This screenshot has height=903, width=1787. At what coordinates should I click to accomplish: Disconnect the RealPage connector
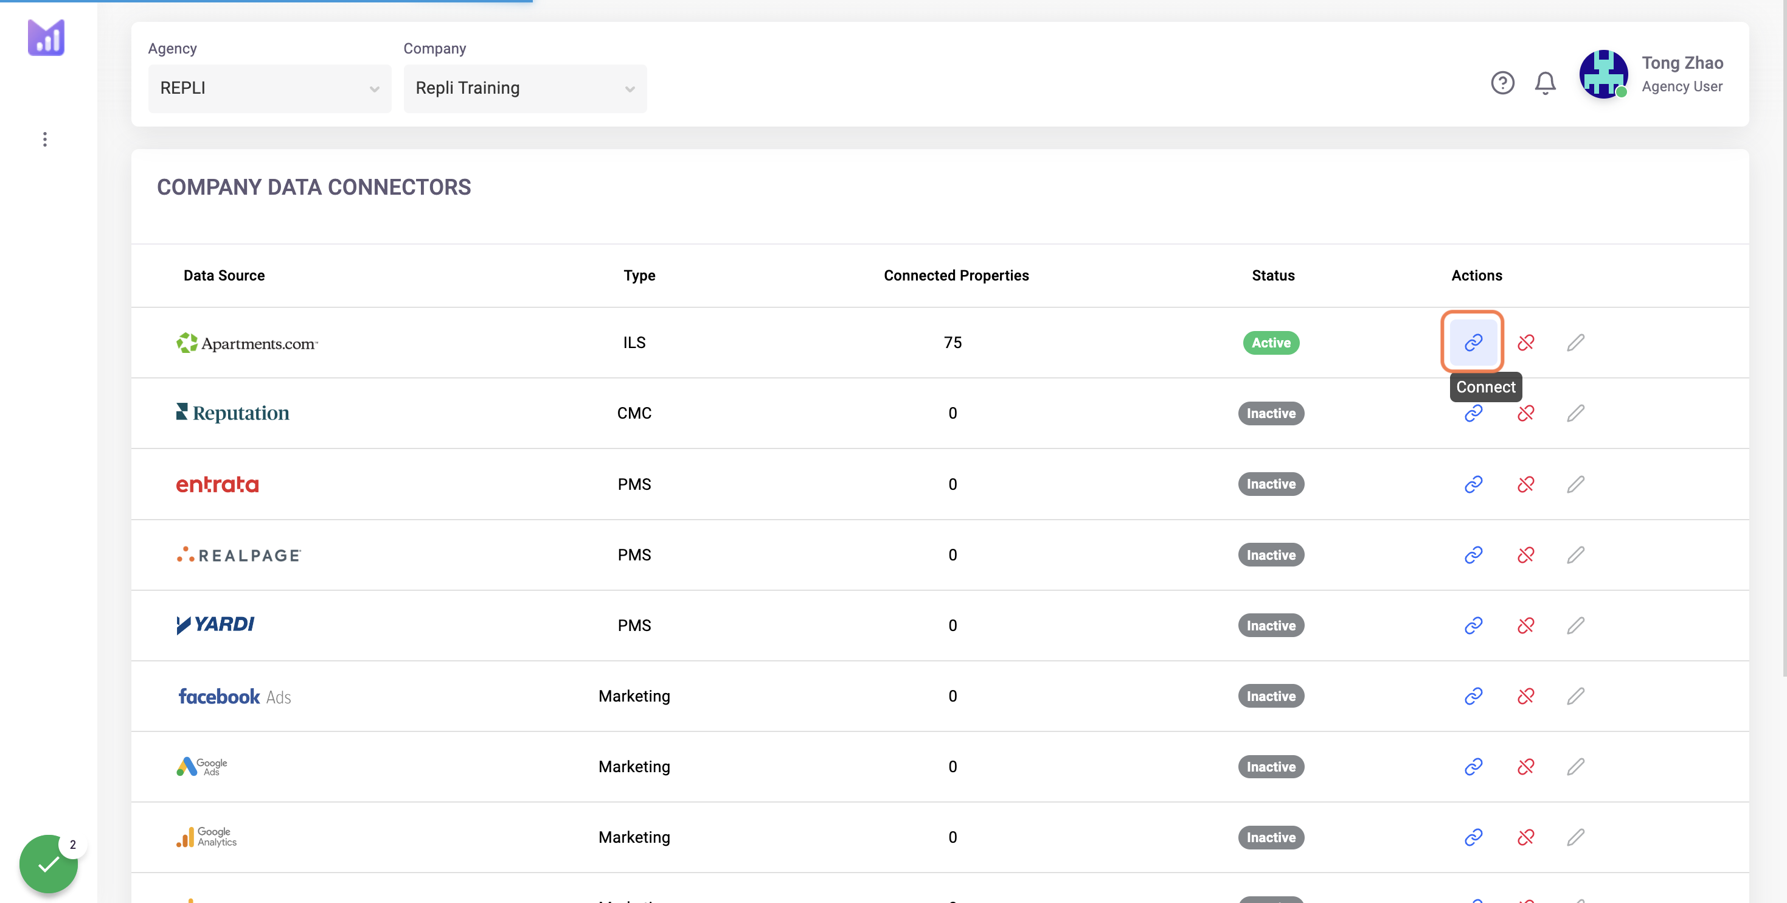[x=1525, y=554]
